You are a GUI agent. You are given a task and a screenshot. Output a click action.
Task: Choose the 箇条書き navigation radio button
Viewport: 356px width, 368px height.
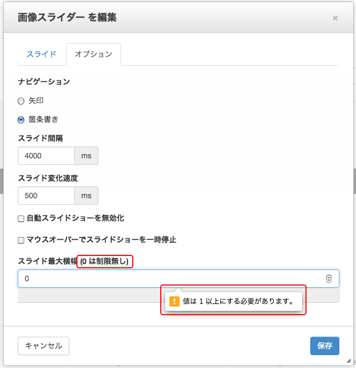(x=21, y=120)
